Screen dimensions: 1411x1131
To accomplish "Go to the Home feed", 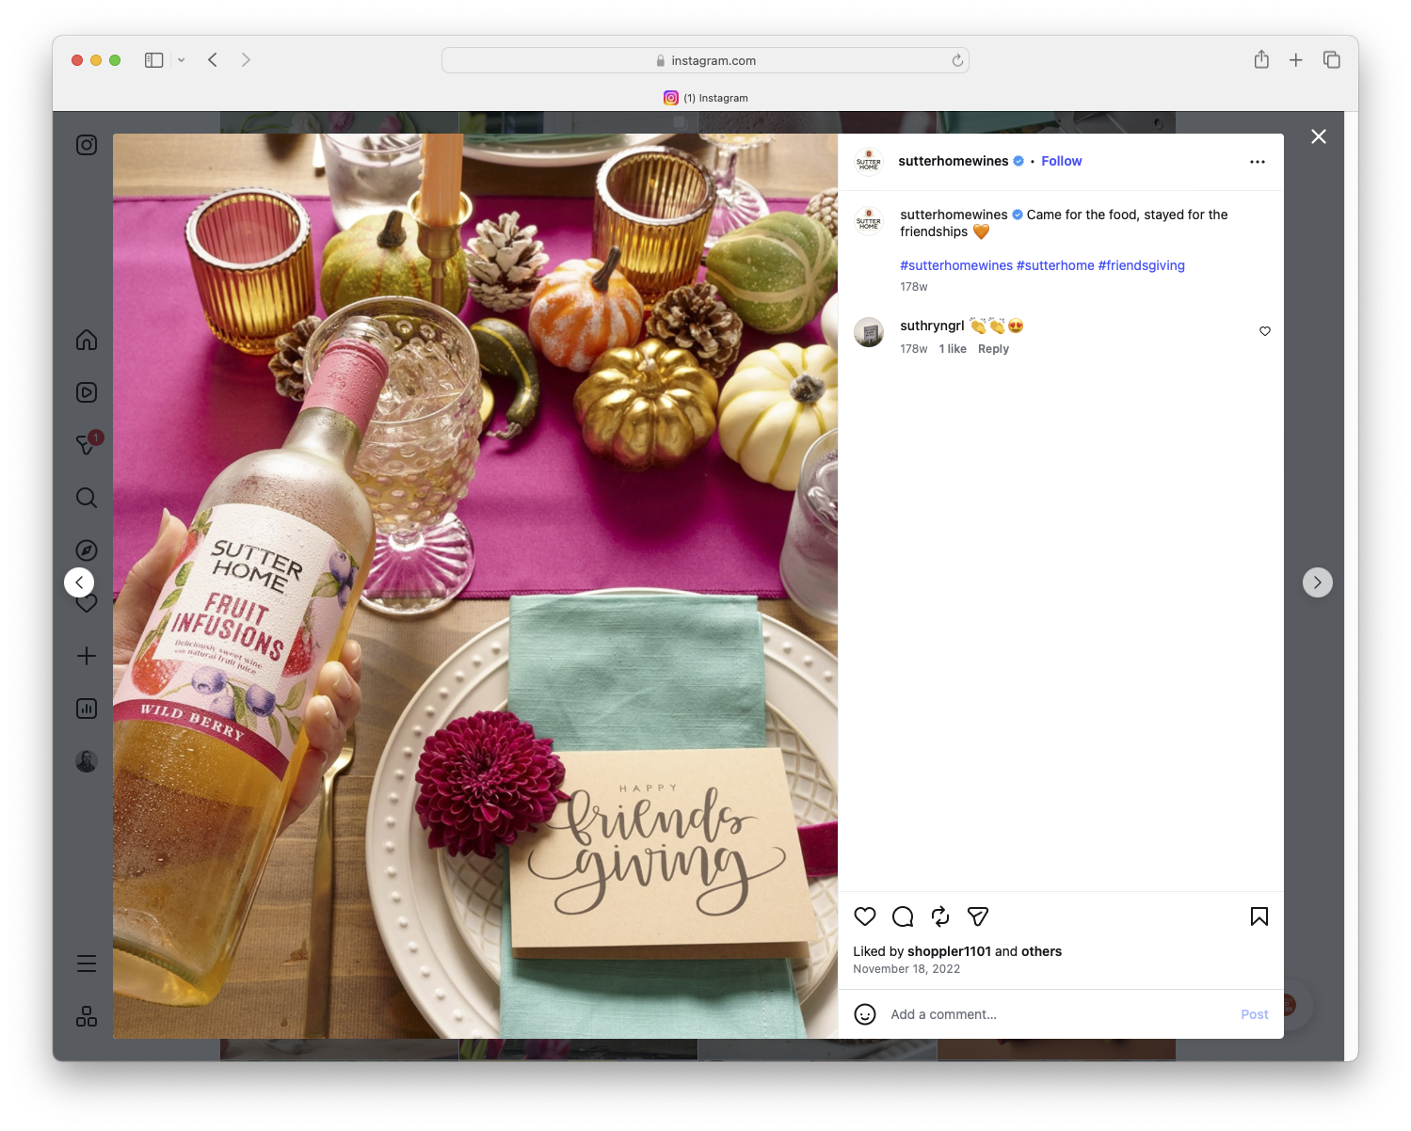I will tap(86, 340).
